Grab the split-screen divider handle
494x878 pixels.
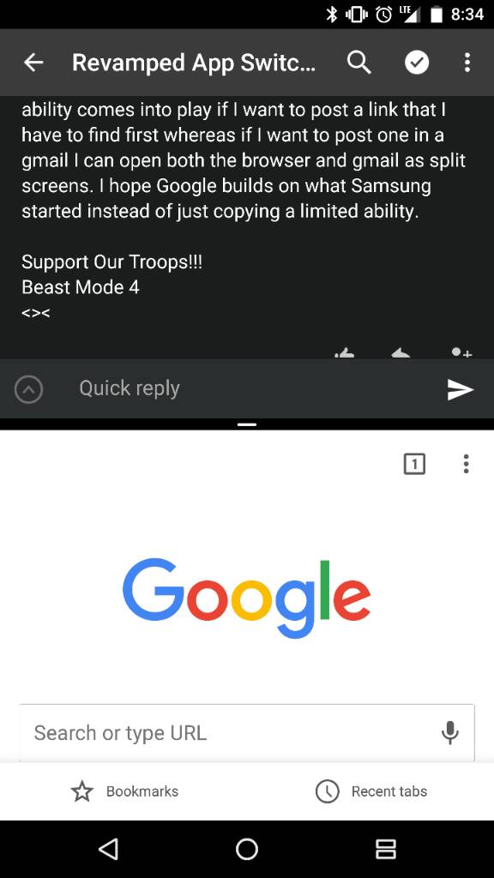coord(247,424)
